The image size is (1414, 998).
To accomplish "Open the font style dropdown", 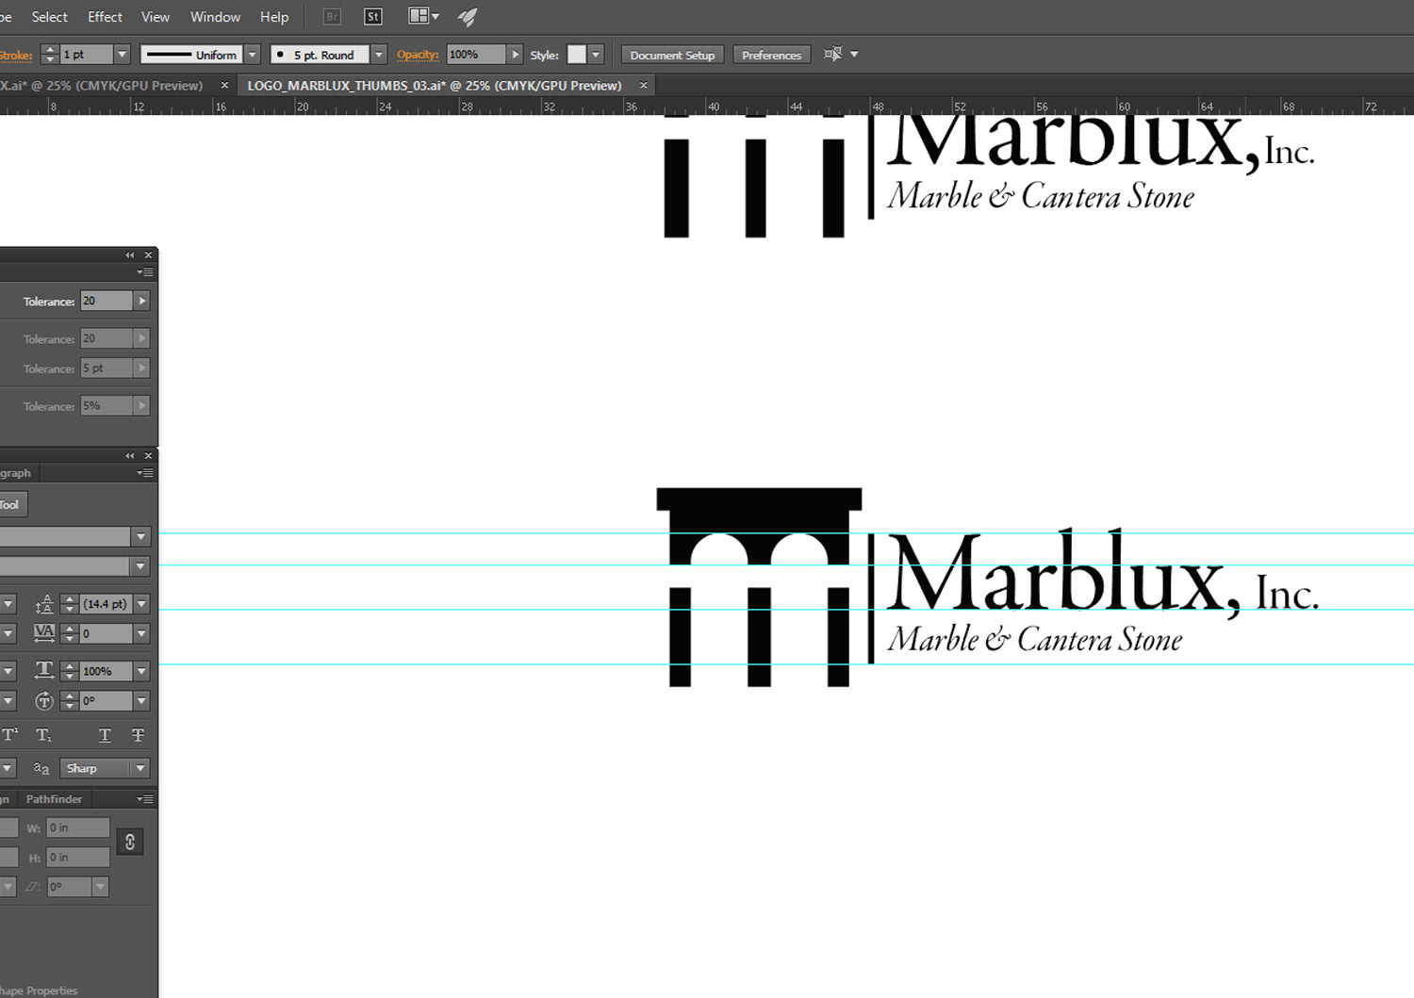I will pyautogui.click(x=140, y=566).
